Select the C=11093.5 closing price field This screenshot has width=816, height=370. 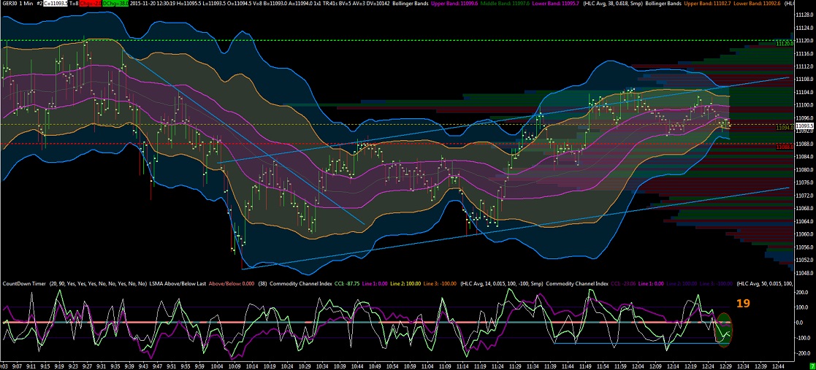56,3
